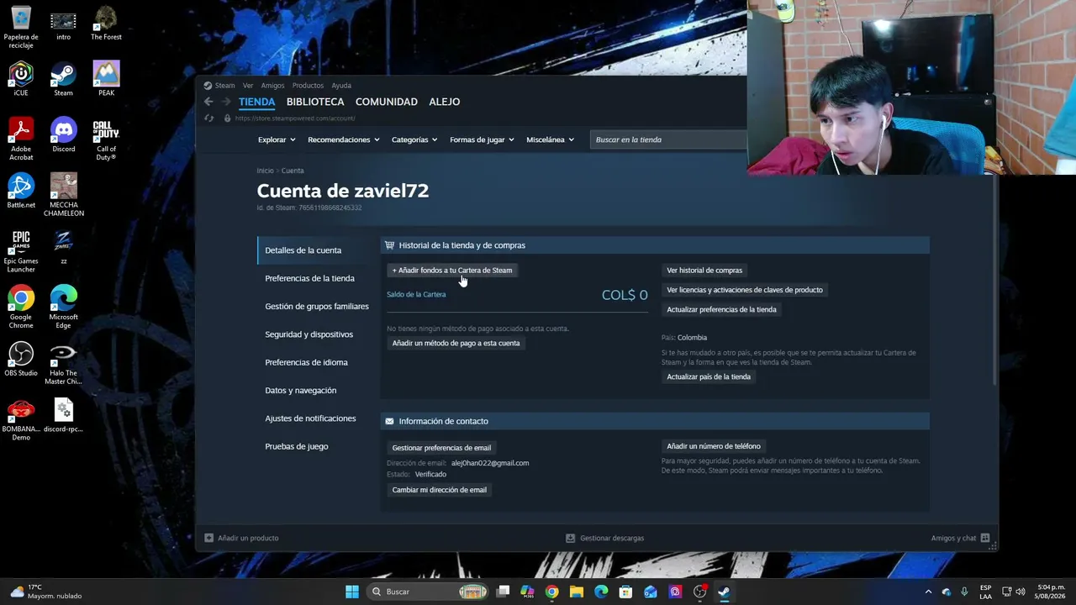The height and width of the screenshot is (605, 1076).
Task: Open the Amigos y chat icon
Action: (985, 538)
